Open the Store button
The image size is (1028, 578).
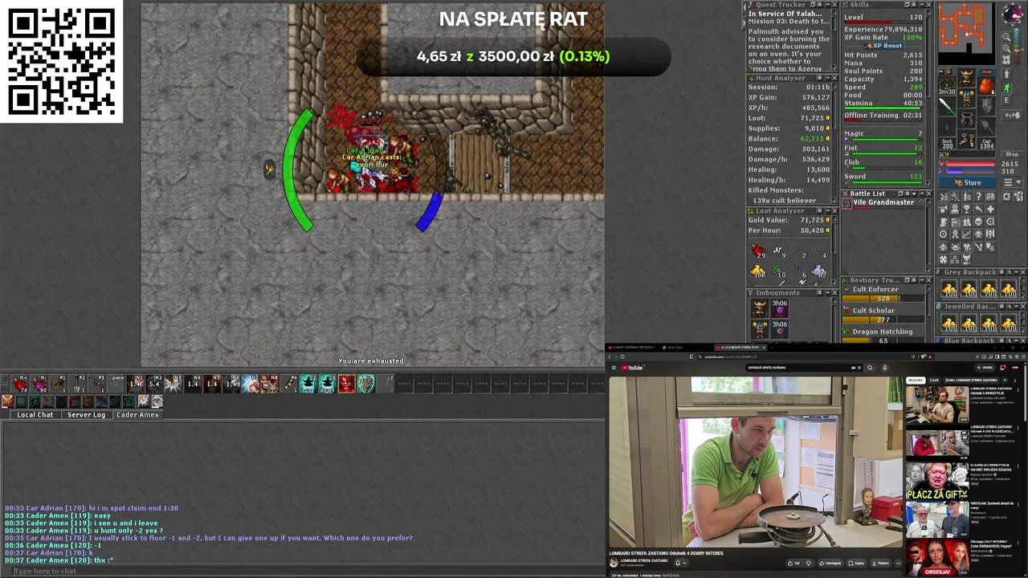967,182
